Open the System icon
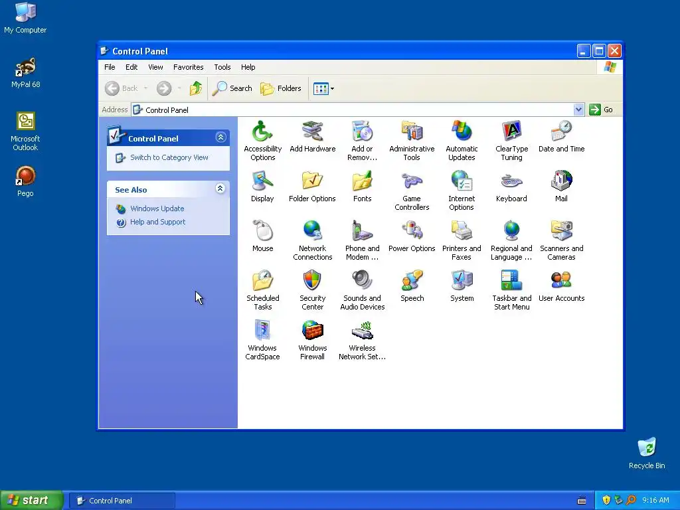Screen dimensions: 680x510 coord(462,281)
